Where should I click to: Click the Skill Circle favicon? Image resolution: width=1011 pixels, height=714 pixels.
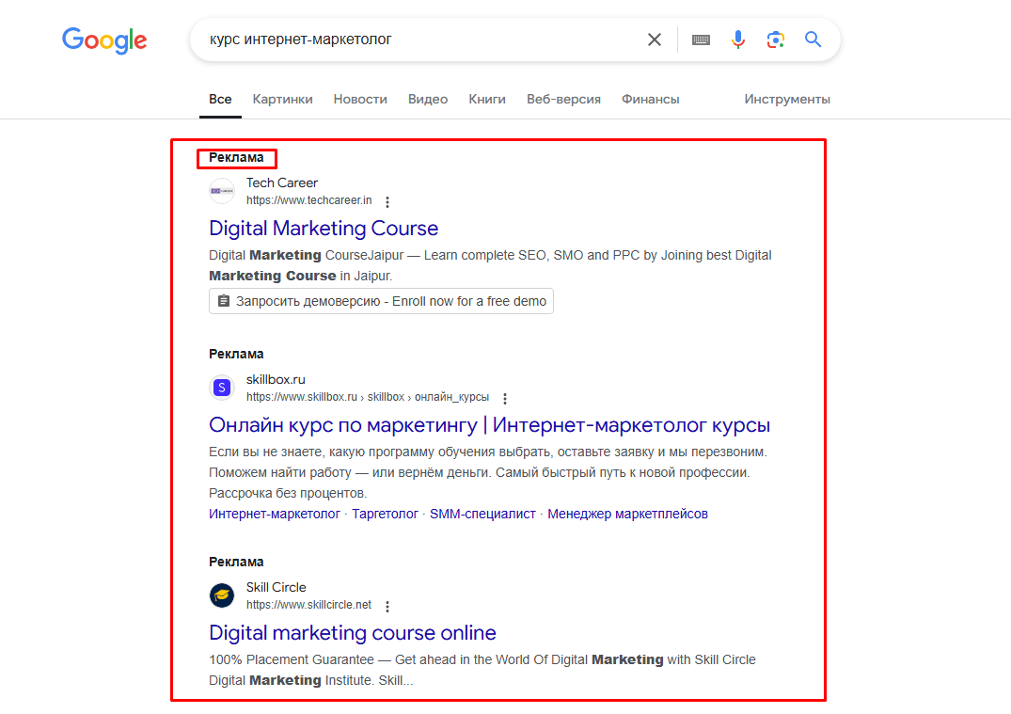(222, 595)
